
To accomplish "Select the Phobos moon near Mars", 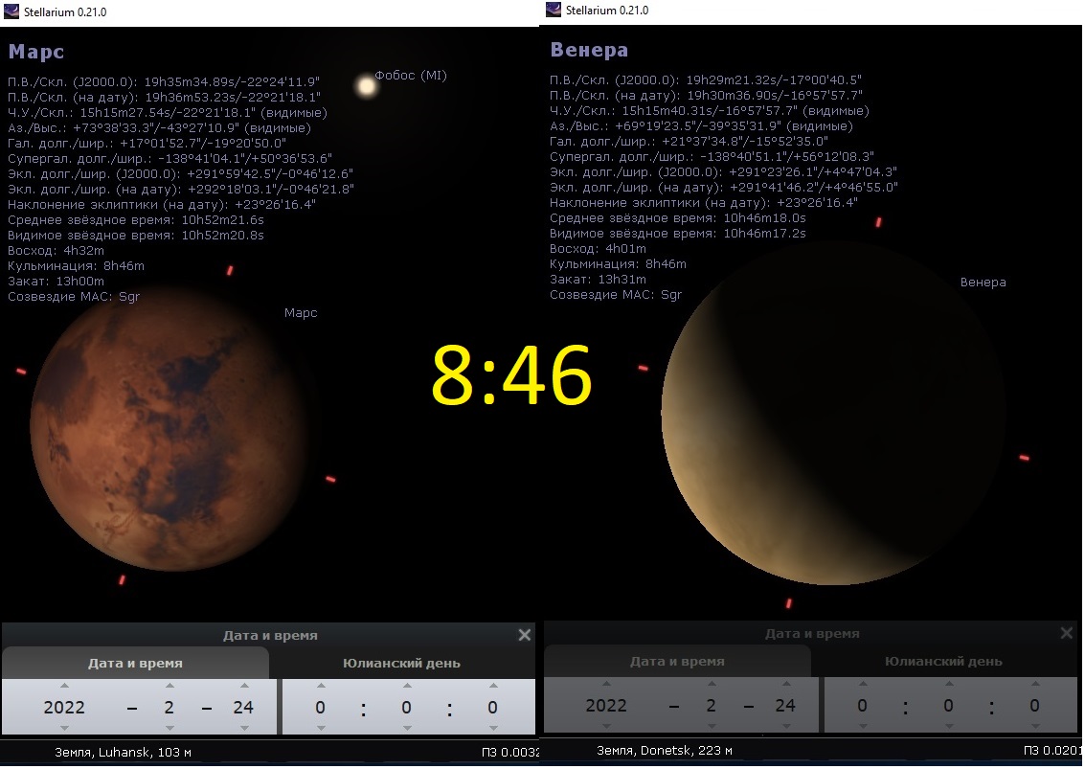I will [366, 86].
